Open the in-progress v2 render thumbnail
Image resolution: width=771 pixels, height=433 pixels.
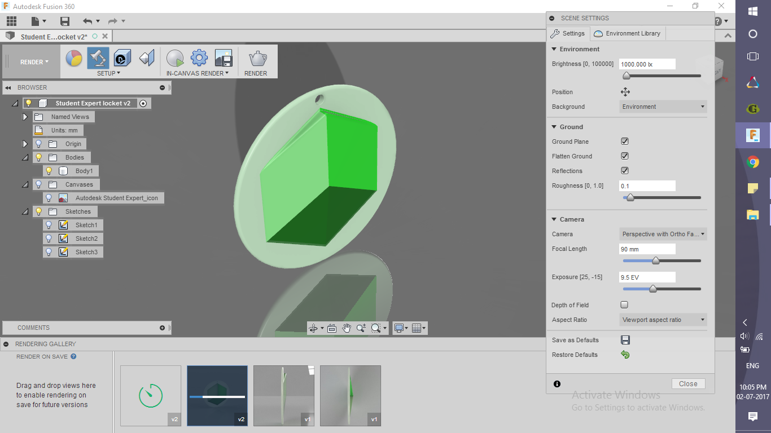pos(217,396)
